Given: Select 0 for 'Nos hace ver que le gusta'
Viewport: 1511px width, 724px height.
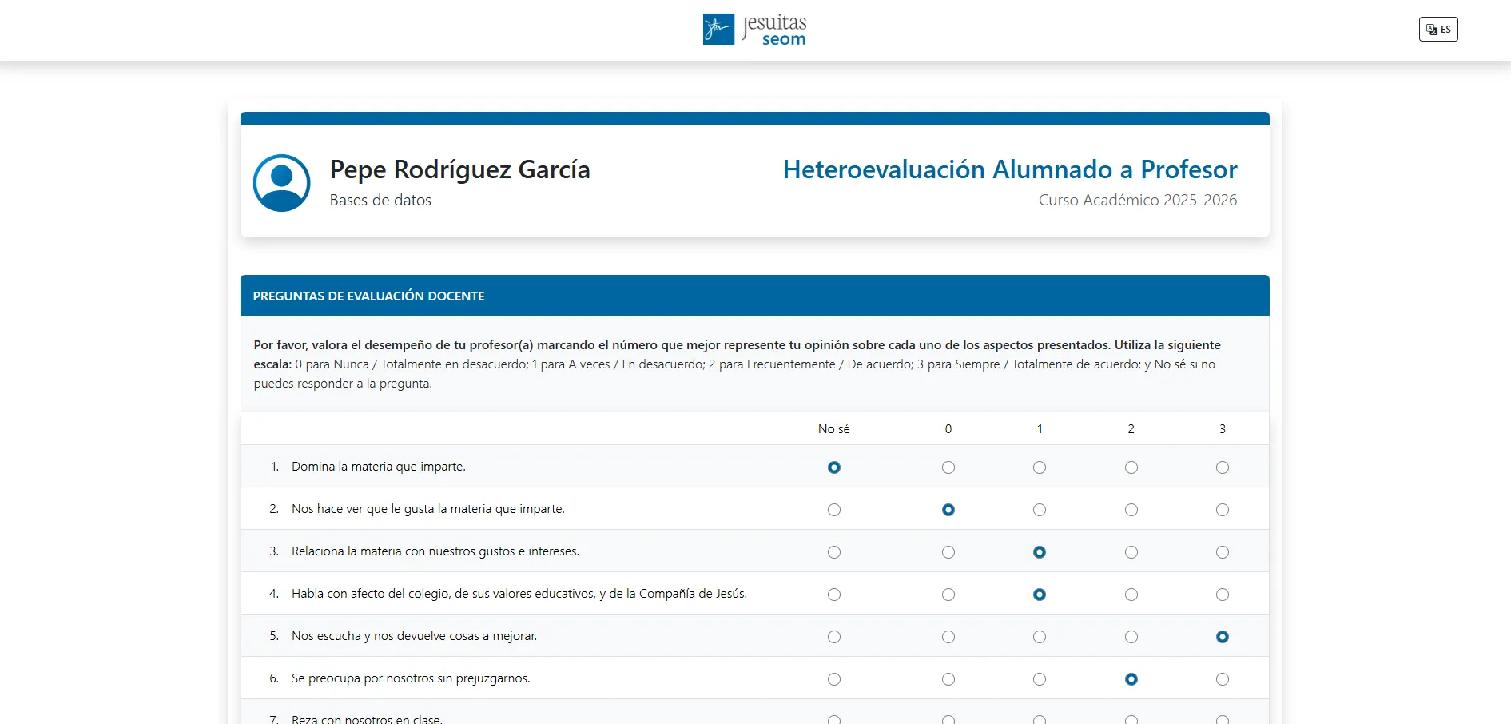Looking at the screenshot, I should (x=948, y=510).
